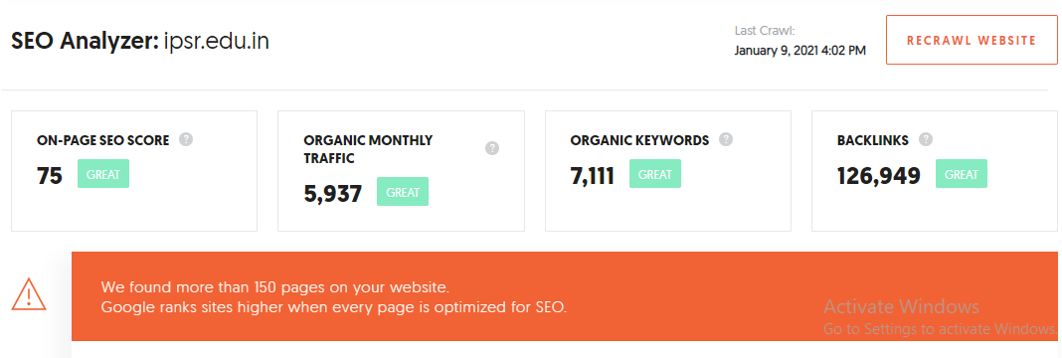This screenshot has width=1062, height=358.
Task: Click the 5,937 monthly traffic number
Action: tap(333, 194)
